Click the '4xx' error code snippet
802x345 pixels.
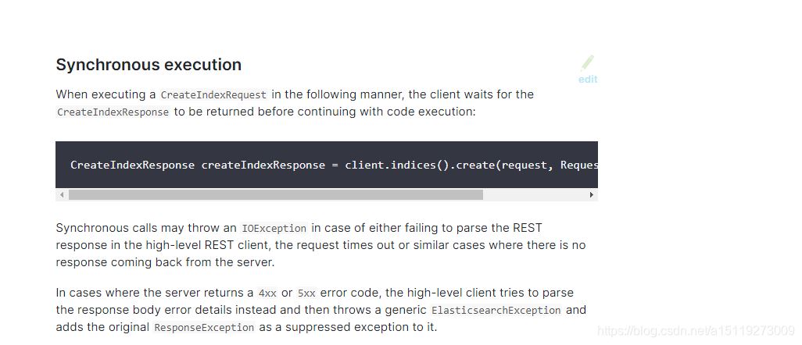click(267, 293)
